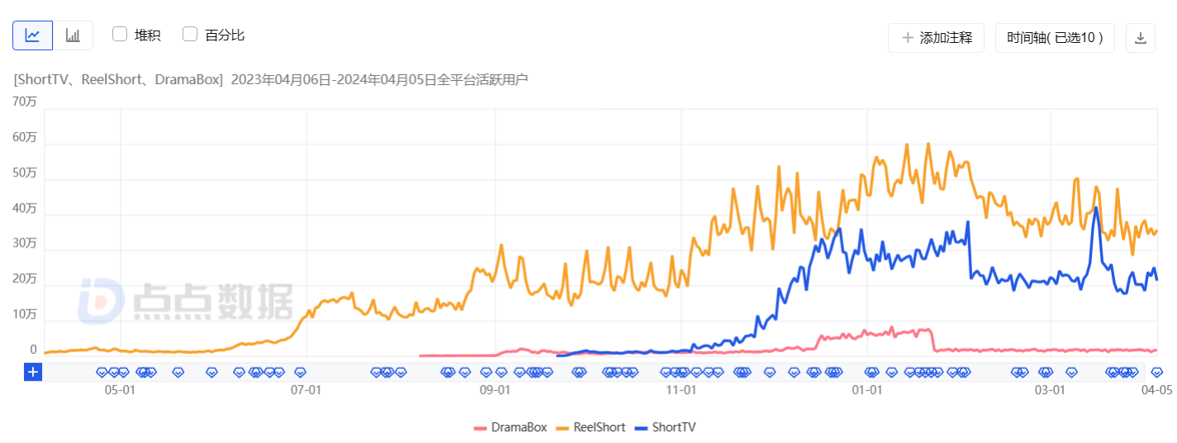The height and width of the screenshot is (443, 1177).
Task: Switch to line chart view
Action: tap(32, 35)
